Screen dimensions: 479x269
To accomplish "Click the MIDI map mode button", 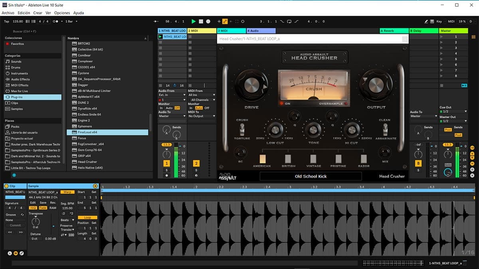I will pyautogui.click(x=451, y=21).
